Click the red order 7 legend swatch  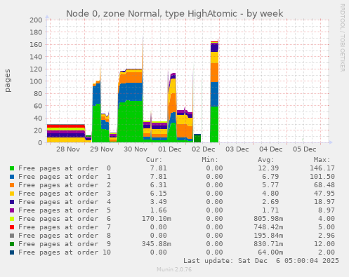click(x=12, y=227)
